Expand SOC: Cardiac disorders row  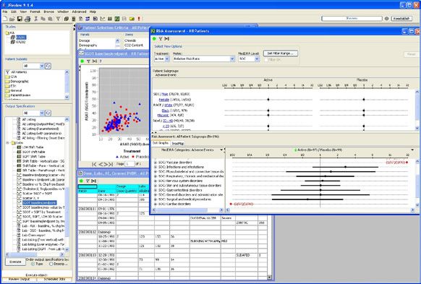pyautogui.click(x=156, y=204)
